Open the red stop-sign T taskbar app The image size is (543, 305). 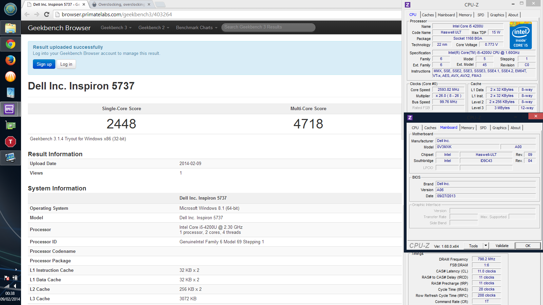coord(11,142)
